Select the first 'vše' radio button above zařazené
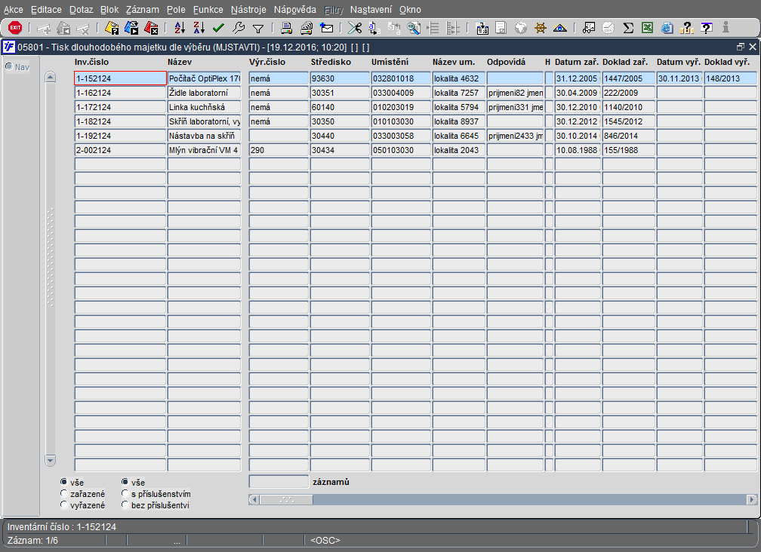 (63, 482)
